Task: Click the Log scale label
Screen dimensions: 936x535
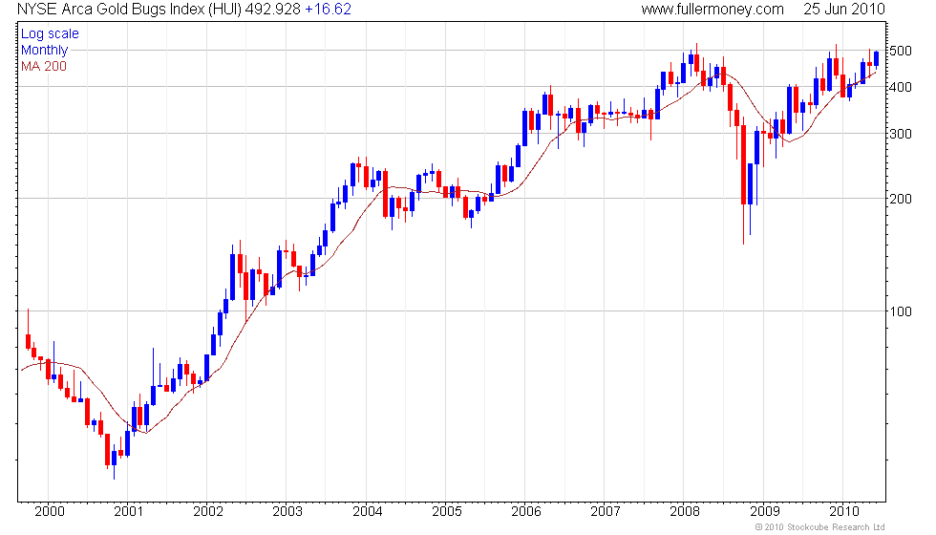Action: 50,34
